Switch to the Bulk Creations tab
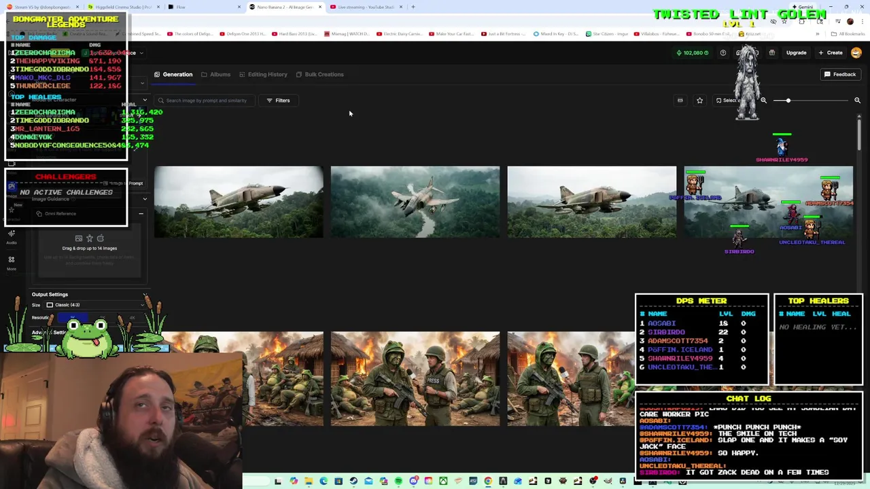 coord(319,75)
